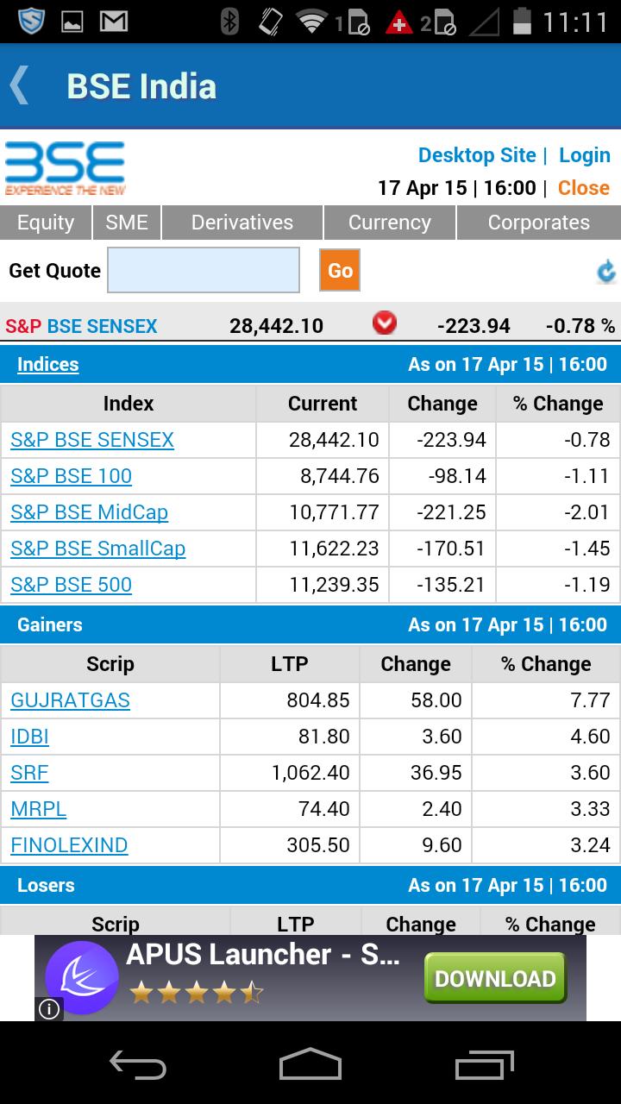Open the Currency section
Screen dimensions: 621x1104
[389, 223]
